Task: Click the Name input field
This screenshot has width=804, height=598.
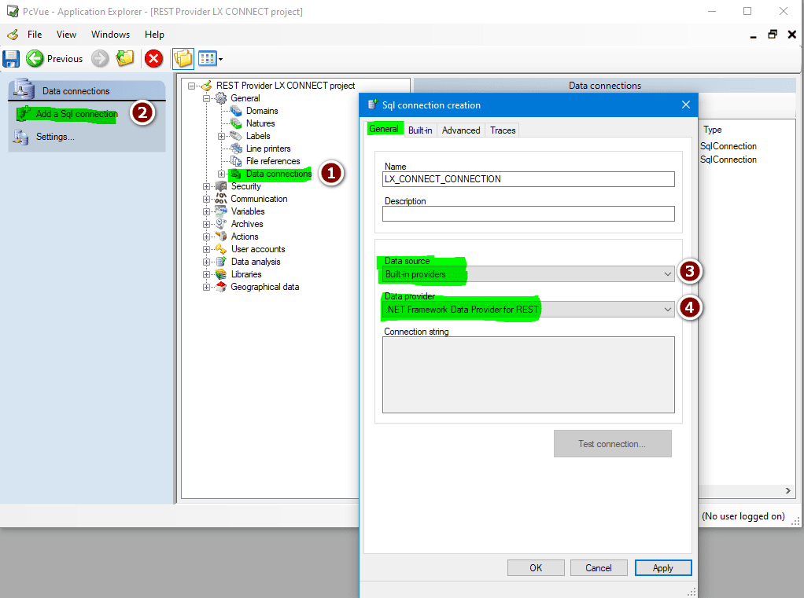Action: point(528,179)
